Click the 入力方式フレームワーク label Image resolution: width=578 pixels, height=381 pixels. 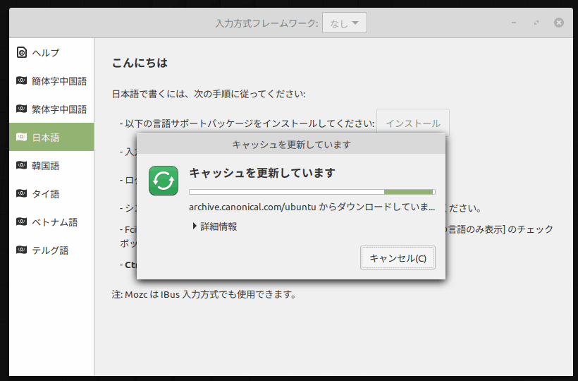tap(266, 23)
